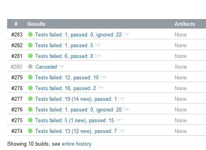Viewport: 206px width, 150px height.
Task: Open the dropdown arrow next to Canceled
Action: click(x=62, y=67)
